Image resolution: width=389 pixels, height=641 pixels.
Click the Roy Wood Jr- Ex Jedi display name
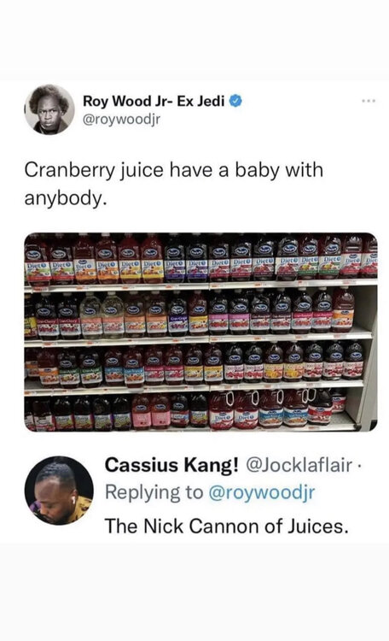154,101
